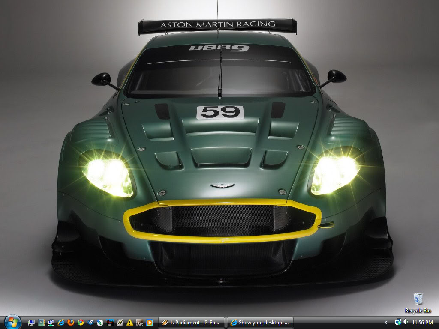Open the network status tray icon
The width and height of the screenshot is (439, 329).
coord(398,322)
